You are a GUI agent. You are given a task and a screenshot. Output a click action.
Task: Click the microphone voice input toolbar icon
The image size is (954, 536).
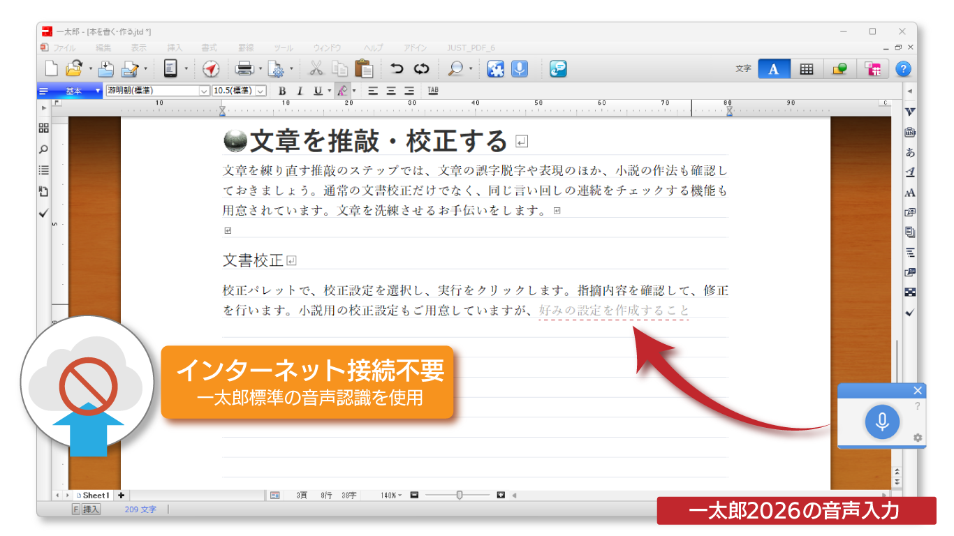click(x=519, y=68)
